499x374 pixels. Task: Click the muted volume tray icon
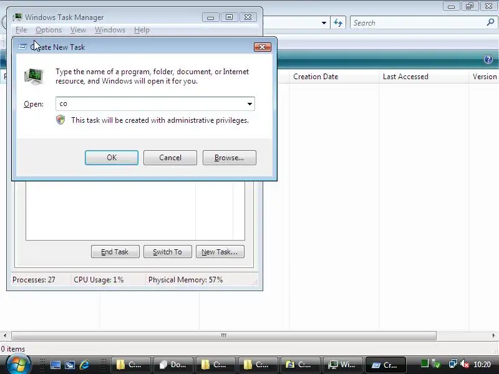(x=465, y=364)
